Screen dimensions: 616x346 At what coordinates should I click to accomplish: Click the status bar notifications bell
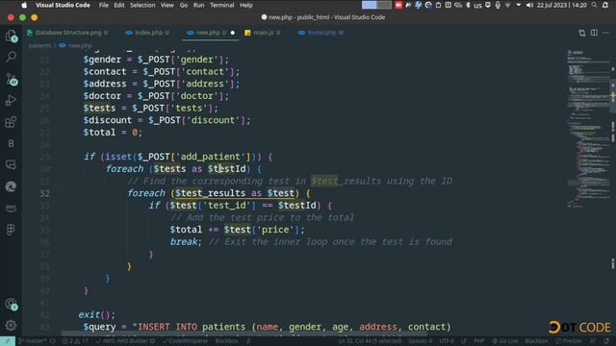[606, 341]
